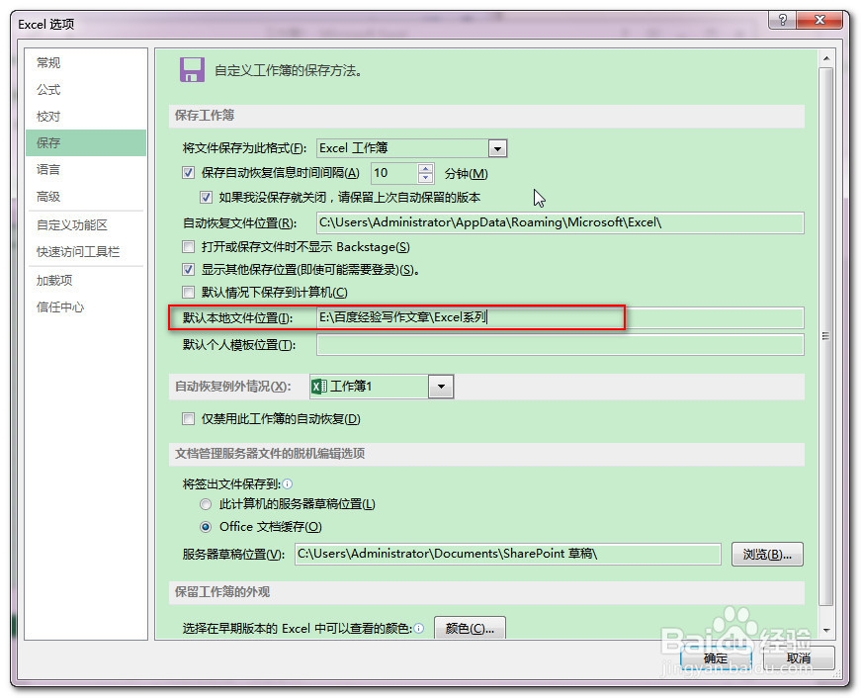
Task: Enable 默认情况下保存到计算机
Action: pos(187,292)
